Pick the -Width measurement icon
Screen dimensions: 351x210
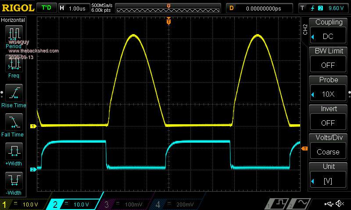[13, 181]
